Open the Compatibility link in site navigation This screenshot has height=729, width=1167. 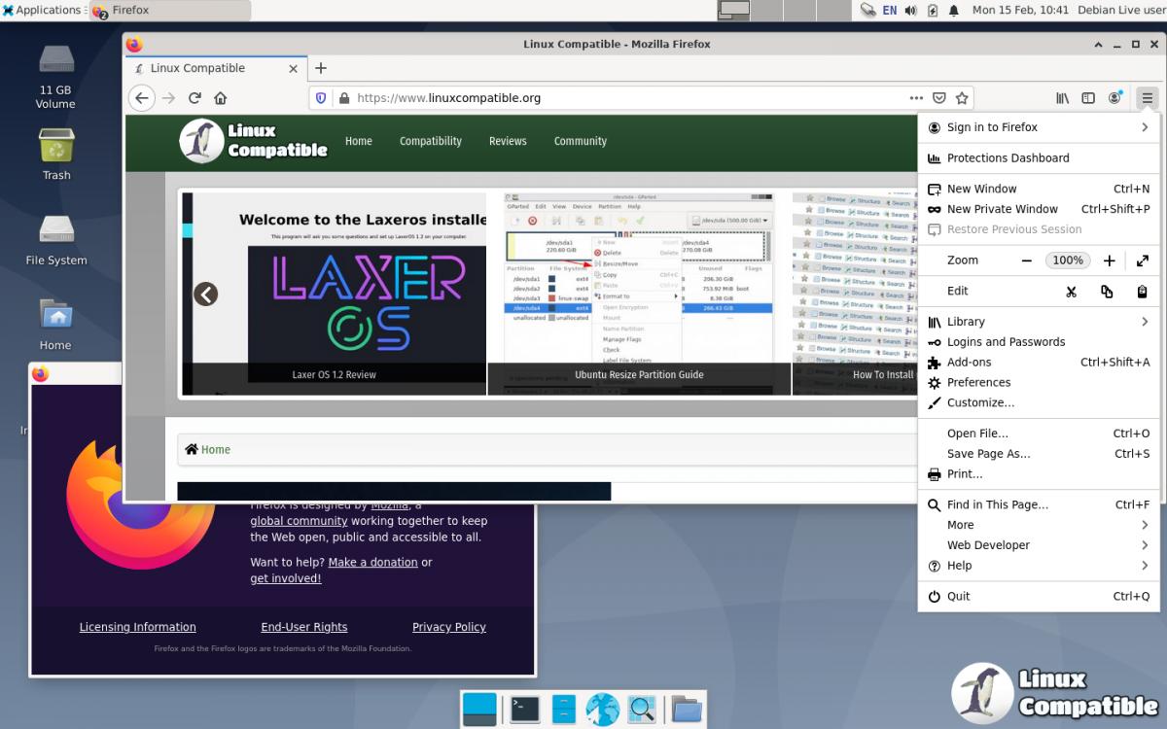pyautogui.click(x=430, y=141)
